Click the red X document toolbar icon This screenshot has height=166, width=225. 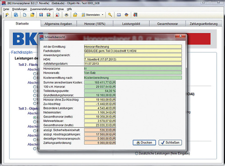(57, 15)
